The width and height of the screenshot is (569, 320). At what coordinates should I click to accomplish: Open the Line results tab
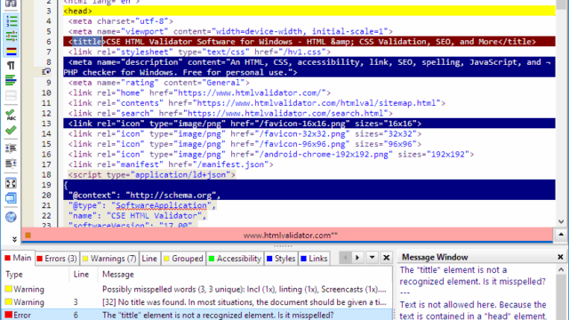149,259
